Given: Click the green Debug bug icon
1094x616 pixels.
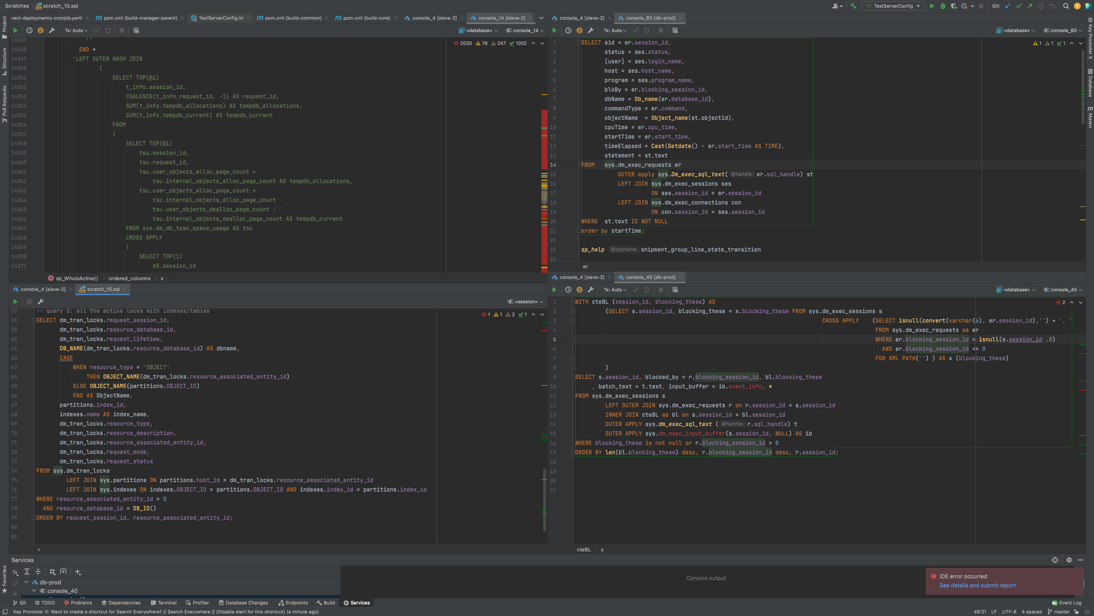Looking at the screenshot, I should click(943, 6).
